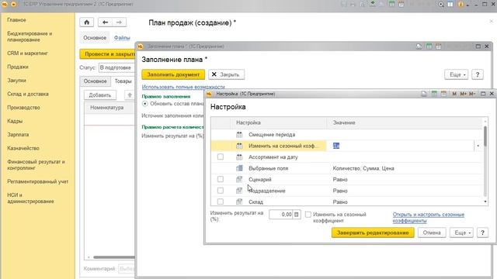Go back with the left arrow button

106,22
